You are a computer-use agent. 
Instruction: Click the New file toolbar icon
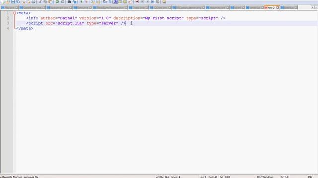(x=3, y=2)
